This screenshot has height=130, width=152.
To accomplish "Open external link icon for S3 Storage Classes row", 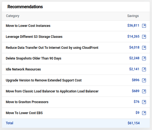I will coord(144,37).
